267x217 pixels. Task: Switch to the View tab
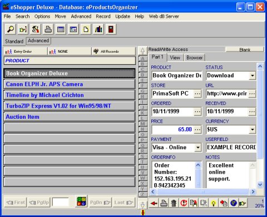pyautogui.click(x=175, y=58)
